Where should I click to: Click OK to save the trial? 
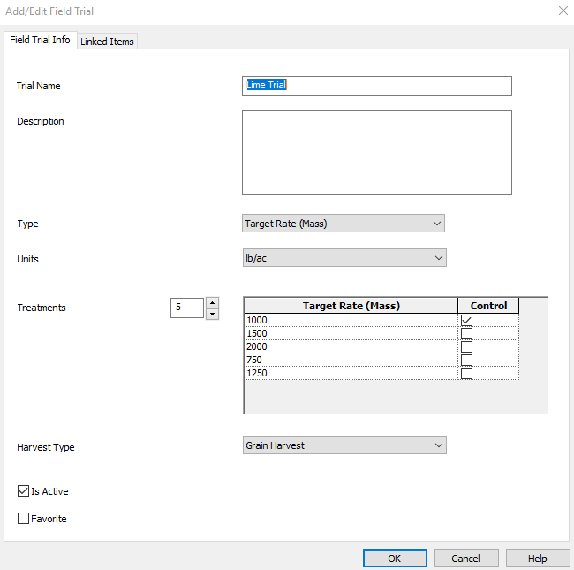pyautogui.click(x=395, y=559)
